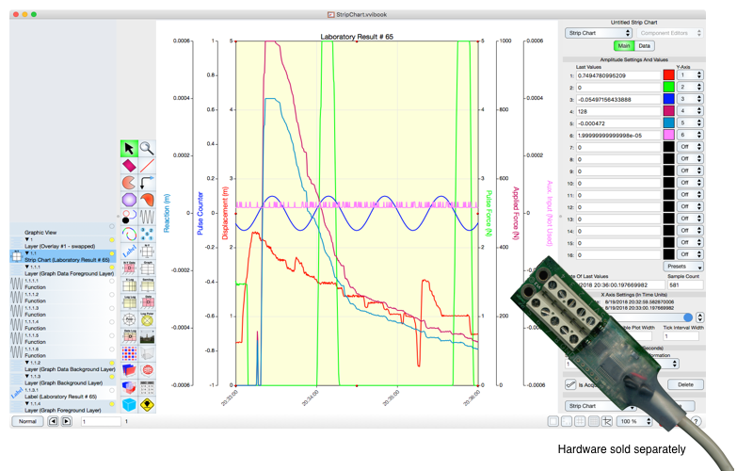This screenshot has width=753, height=471.
Task: Choose the X-Y Data graph tool
Action: [129, 268]
